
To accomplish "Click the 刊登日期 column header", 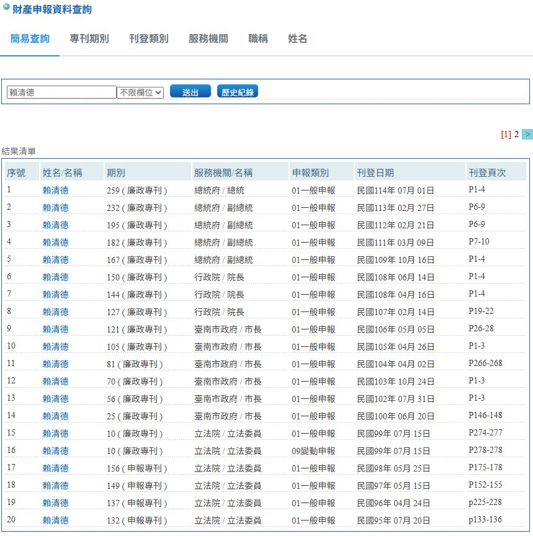I will click(375, 173).
